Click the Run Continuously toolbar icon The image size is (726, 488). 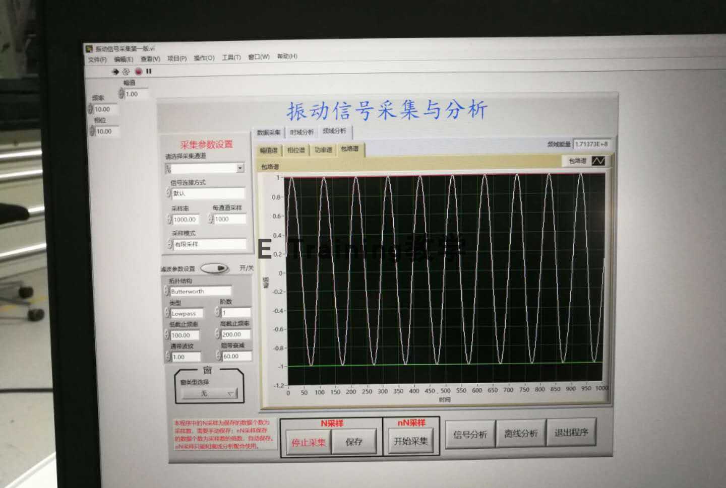point(126,72)
